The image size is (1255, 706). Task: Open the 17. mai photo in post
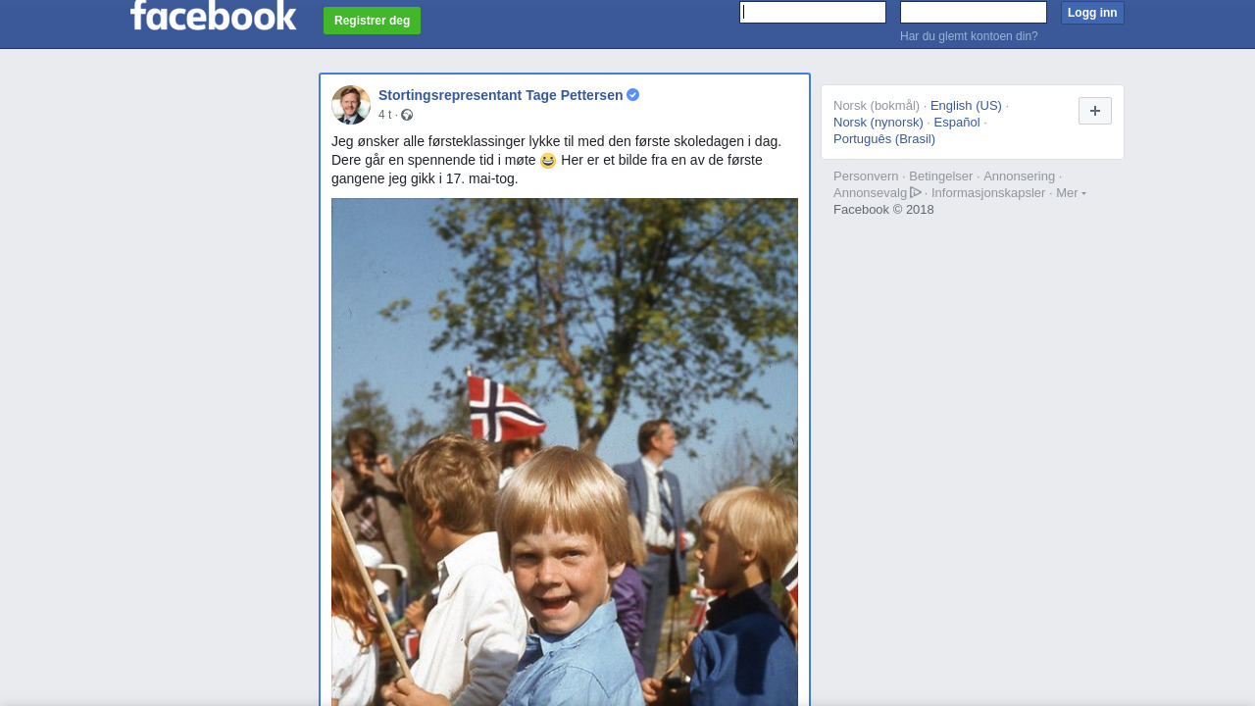pyautogui.click(x=565, y=452)
